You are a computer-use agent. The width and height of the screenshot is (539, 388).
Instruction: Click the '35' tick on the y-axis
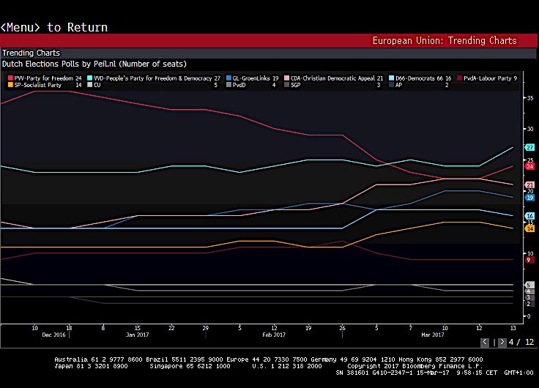pyautogui.click(x=530, y=98)
